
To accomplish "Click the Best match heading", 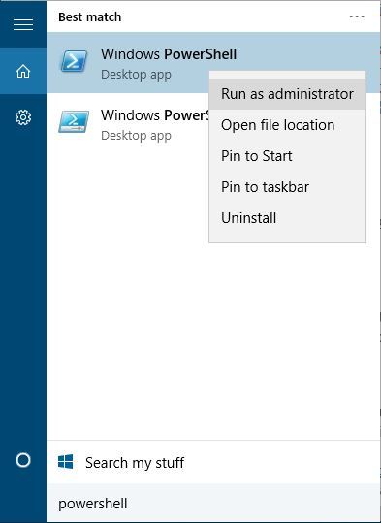I will [x=89, y=17].
